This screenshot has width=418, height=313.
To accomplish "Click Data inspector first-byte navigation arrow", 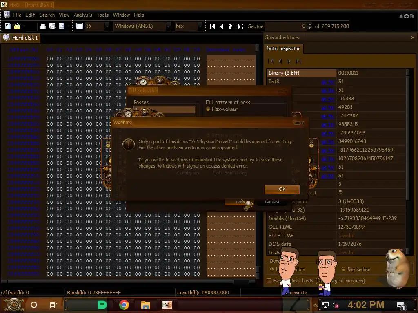I will (x=271, y=61).
